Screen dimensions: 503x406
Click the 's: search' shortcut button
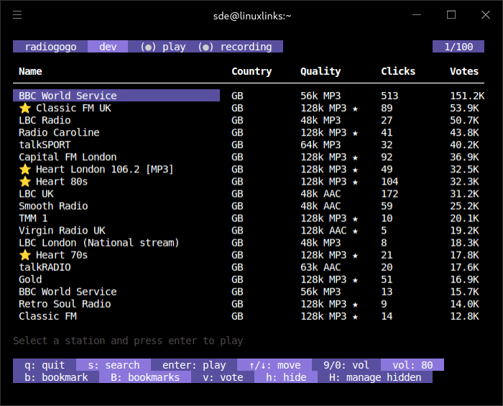(x=114, y=365)
